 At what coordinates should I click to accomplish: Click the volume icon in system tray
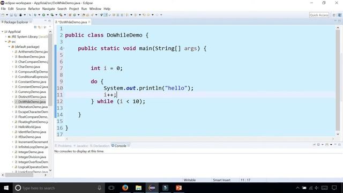[x=317, y=188]
